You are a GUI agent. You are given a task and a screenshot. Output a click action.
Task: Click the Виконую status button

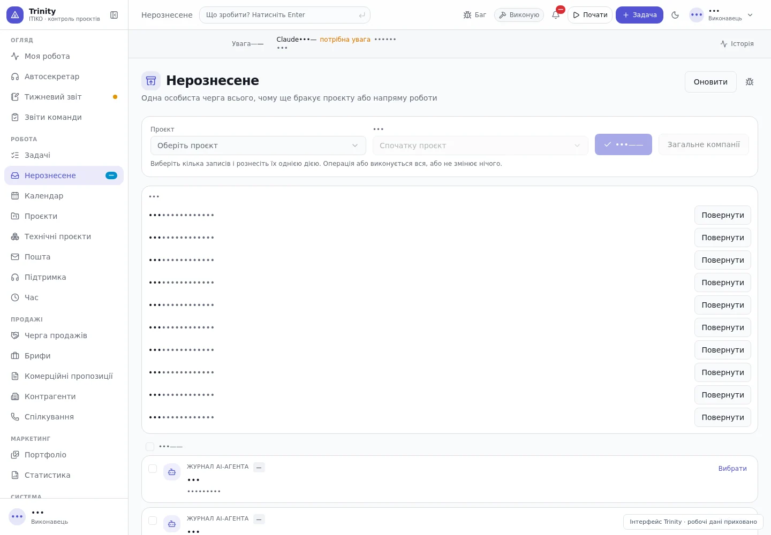519,15
